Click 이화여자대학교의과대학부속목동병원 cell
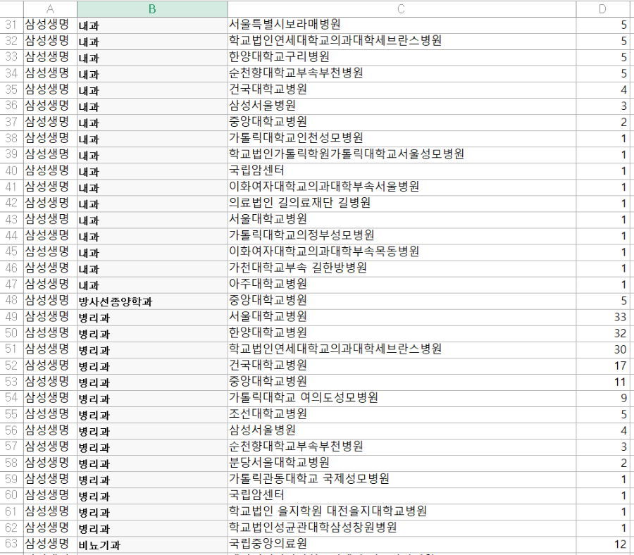This screenshot has width=634, height=555. tap(402, 252)
